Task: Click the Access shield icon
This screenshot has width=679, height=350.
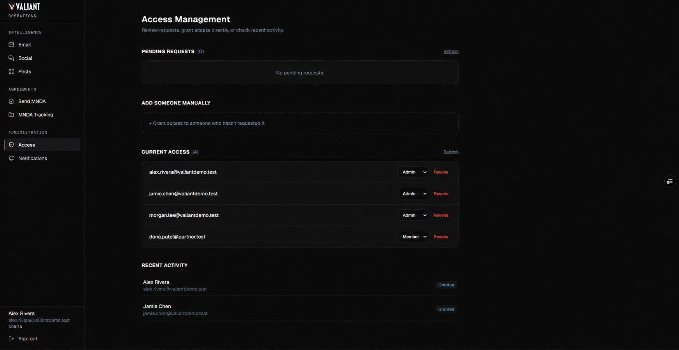Action: click(11, 145)
